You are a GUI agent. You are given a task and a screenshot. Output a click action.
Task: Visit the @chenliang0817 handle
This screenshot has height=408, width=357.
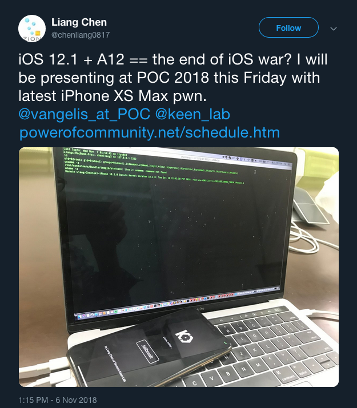(81, 35)
